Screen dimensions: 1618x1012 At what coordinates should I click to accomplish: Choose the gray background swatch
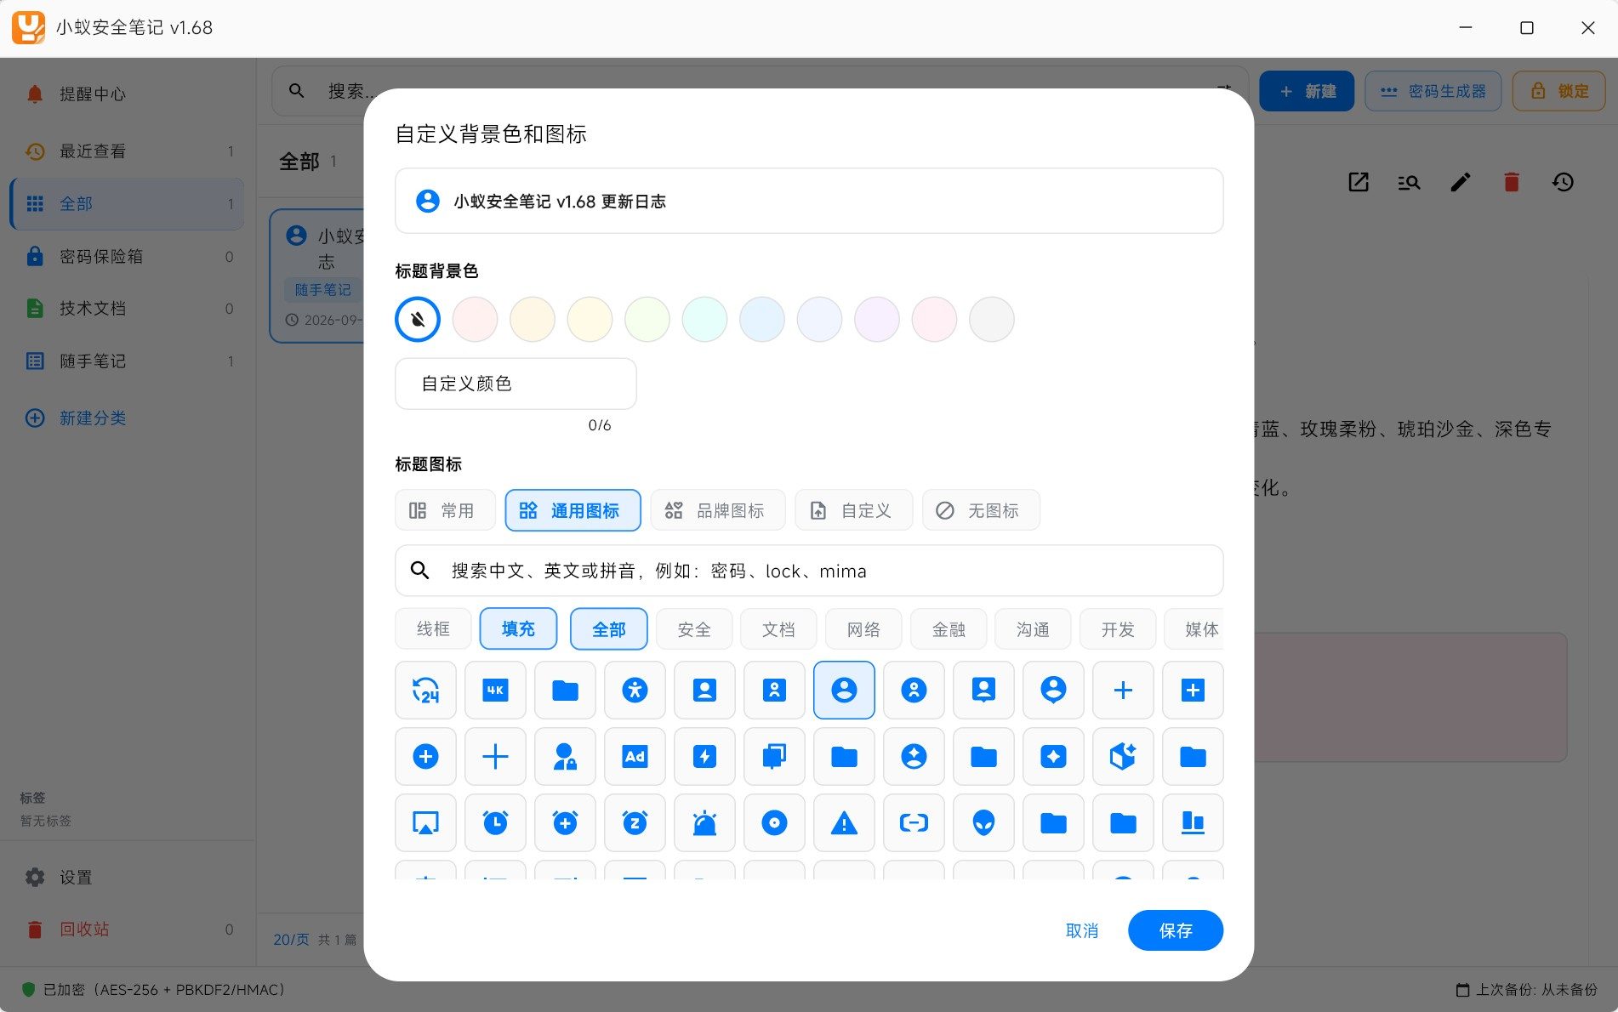click(x=992, y=320)
